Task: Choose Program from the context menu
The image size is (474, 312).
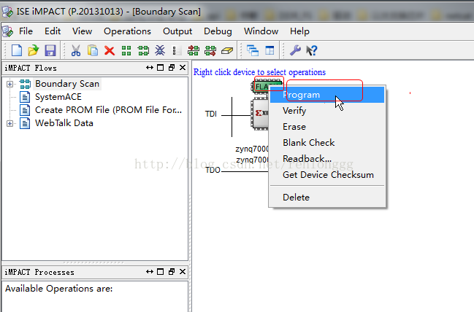Action: [x=327, y=95]
